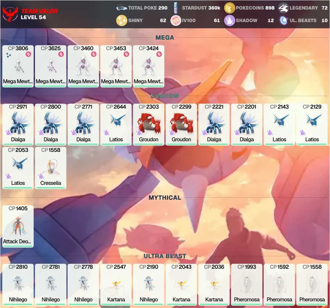Open the CP 2547 Kartana card
Image resolution: width=330 pixels, height=308 pixels.
(x=116, y=285)
